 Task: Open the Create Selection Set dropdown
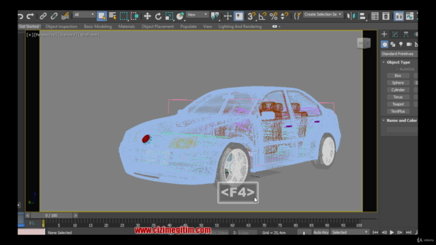[x=323, y=14]
